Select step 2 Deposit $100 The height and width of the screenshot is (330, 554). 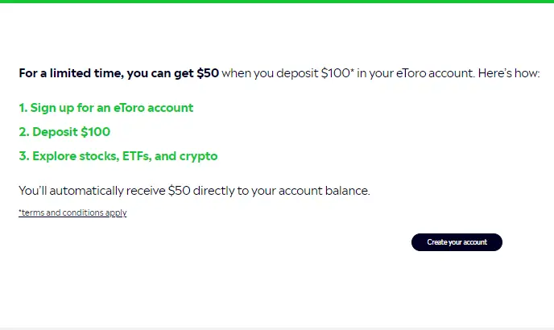pyautogui.click(x=64, y=132)
